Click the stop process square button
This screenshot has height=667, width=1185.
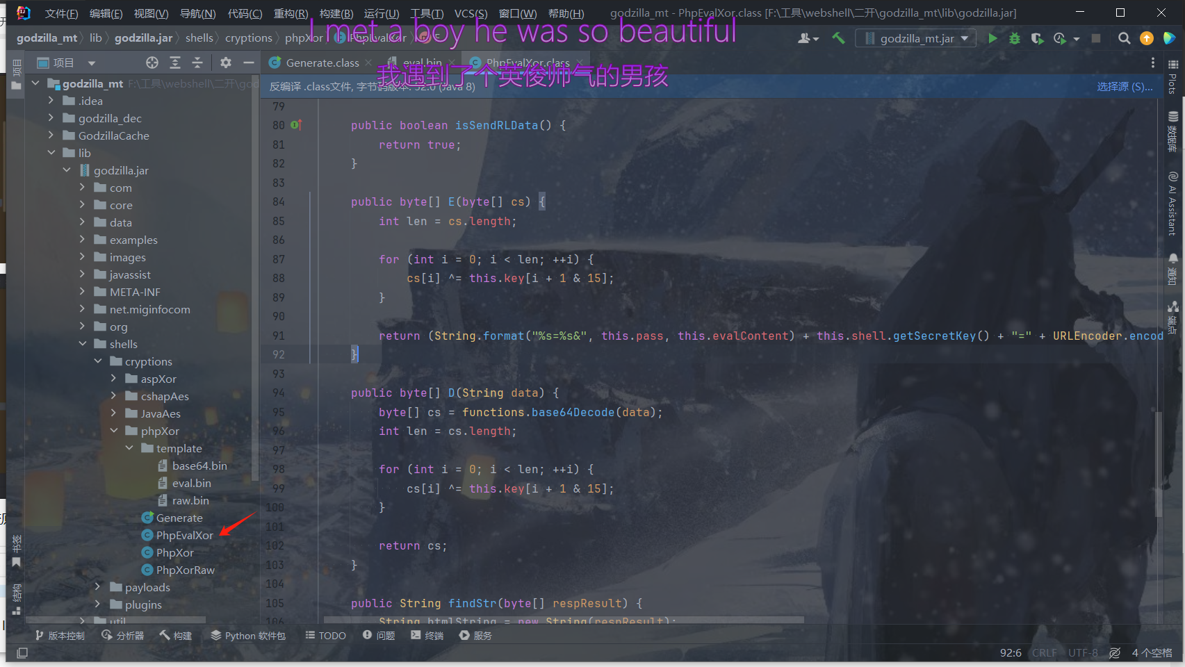(x=1096, y=38)
